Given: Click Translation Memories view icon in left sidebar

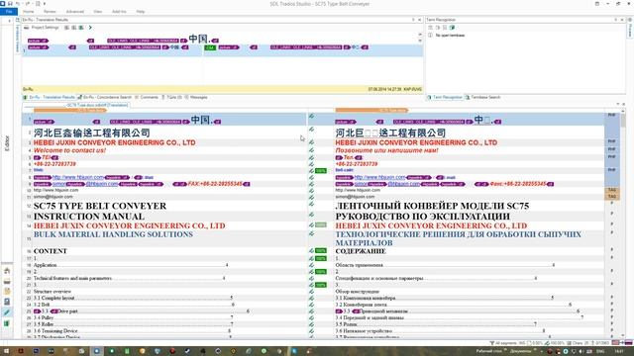Looking at the screenshot, I should tap(7, 323).
